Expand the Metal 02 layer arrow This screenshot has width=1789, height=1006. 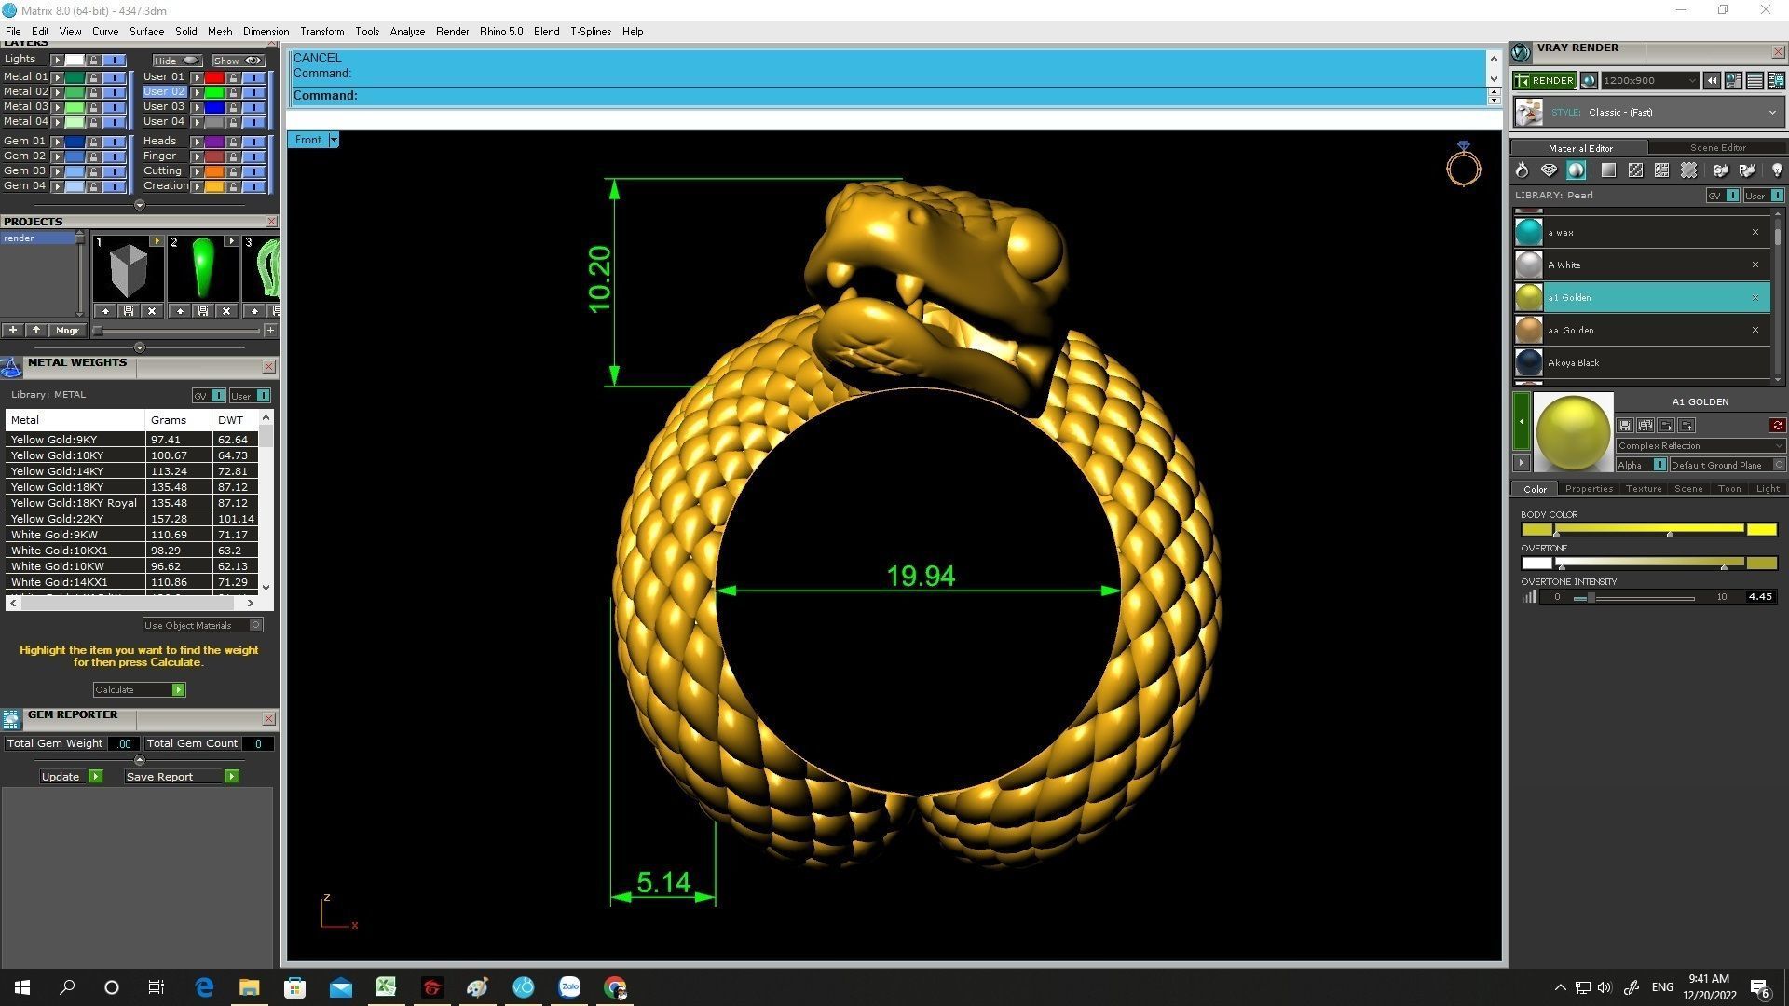(x=58, y=92)
